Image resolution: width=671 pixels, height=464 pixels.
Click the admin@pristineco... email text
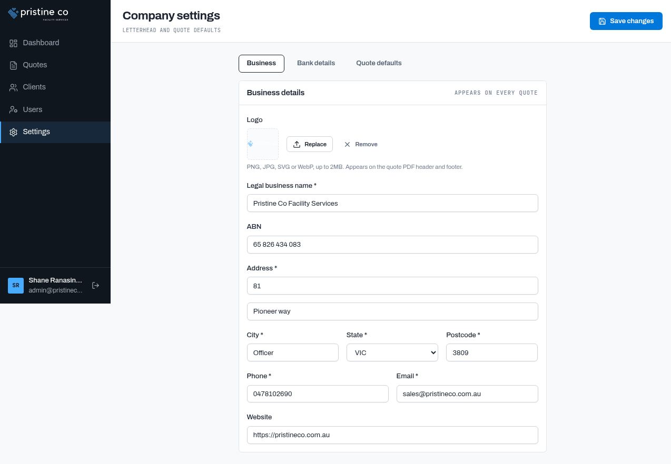pyautogui.click(x=55, y=290)
